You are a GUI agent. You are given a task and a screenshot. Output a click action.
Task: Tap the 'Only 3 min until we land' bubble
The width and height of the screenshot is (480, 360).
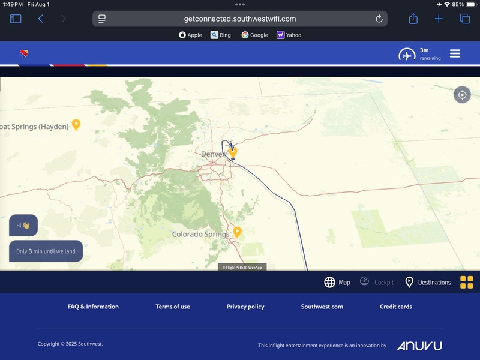pos(46,251)
